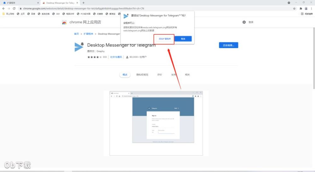This screenshot has height=172, width=315.
Task: Click the browser forward arrow
Action: click(x=9, y=9)
